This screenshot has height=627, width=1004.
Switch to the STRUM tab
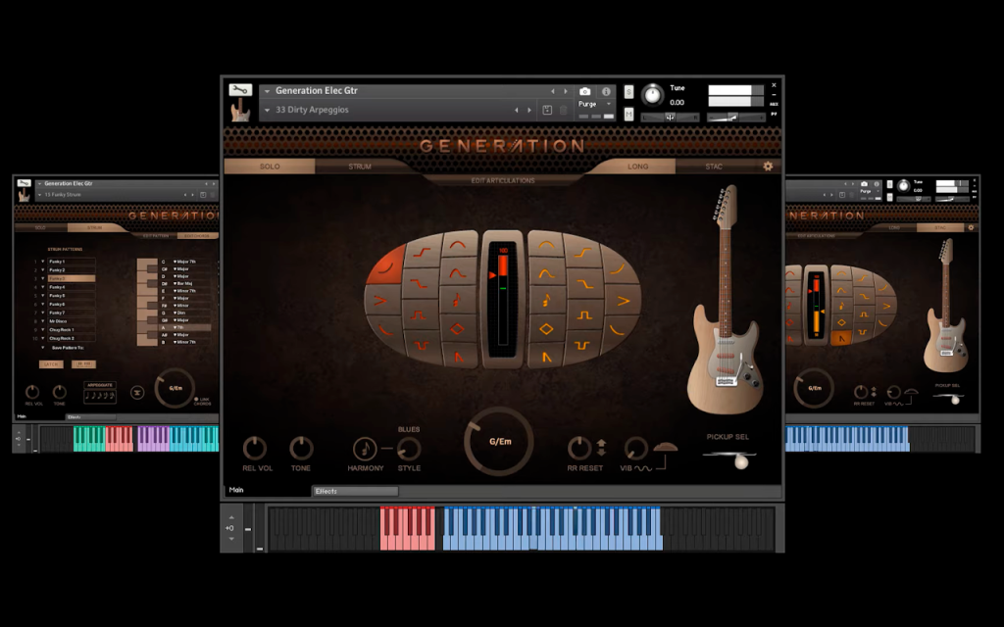click(359, 167)
